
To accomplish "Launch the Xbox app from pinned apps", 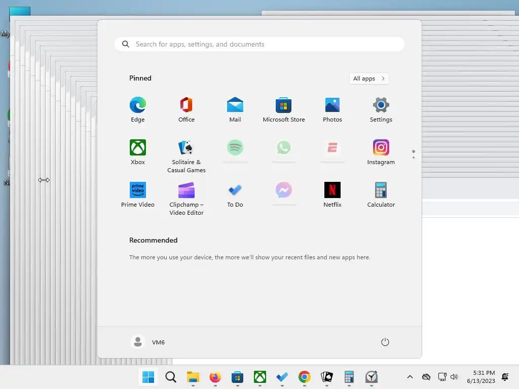I will [x=138, y=152].
